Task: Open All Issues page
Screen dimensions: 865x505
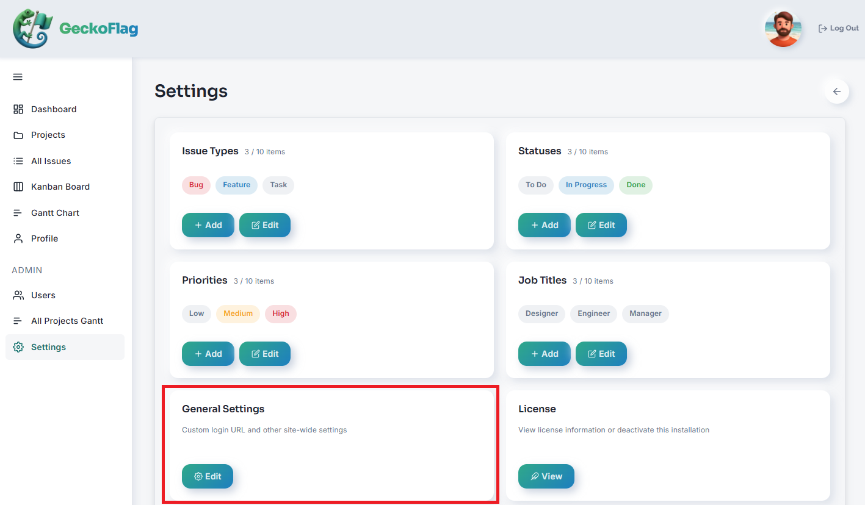Action: click(65, 161)
